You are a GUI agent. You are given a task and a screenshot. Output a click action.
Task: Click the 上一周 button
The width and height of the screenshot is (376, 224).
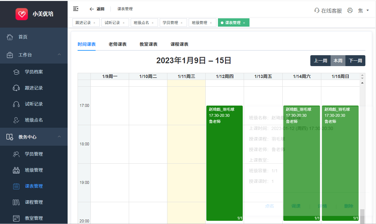[320, 61]
